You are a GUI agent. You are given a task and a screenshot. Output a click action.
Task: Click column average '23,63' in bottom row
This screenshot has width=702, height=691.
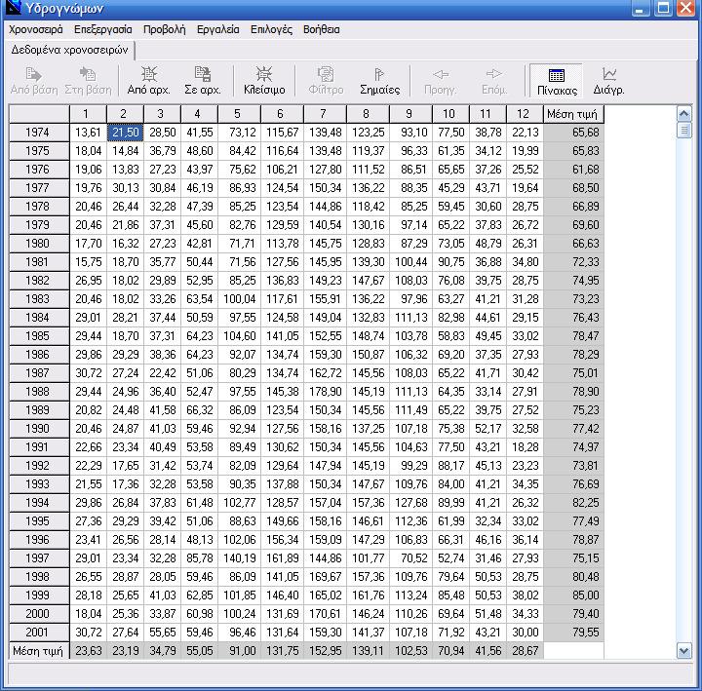click(x=88, y=651)
